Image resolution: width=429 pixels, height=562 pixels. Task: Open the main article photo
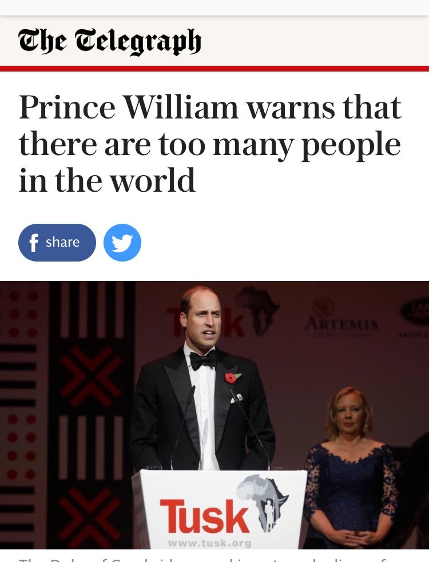214,415
